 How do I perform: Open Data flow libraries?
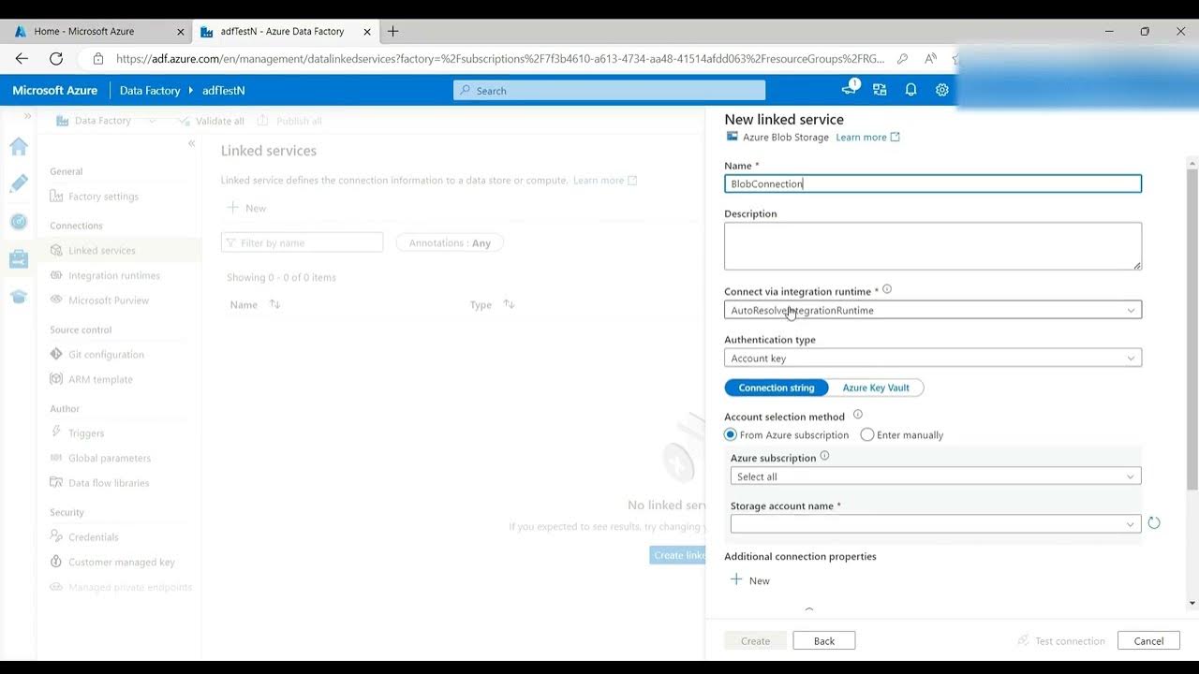109,483
